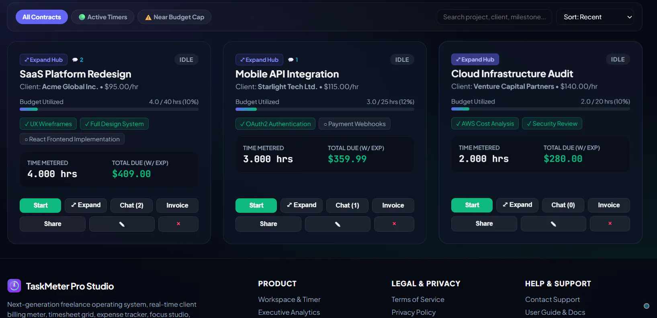Go to Executive Analytics footer link
The image size is (657, 318).
(289, 312)
